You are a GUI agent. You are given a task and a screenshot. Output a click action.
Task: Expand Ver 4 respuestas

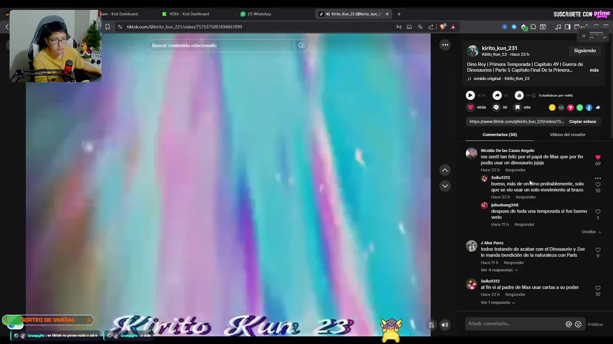tap(499, 270)
